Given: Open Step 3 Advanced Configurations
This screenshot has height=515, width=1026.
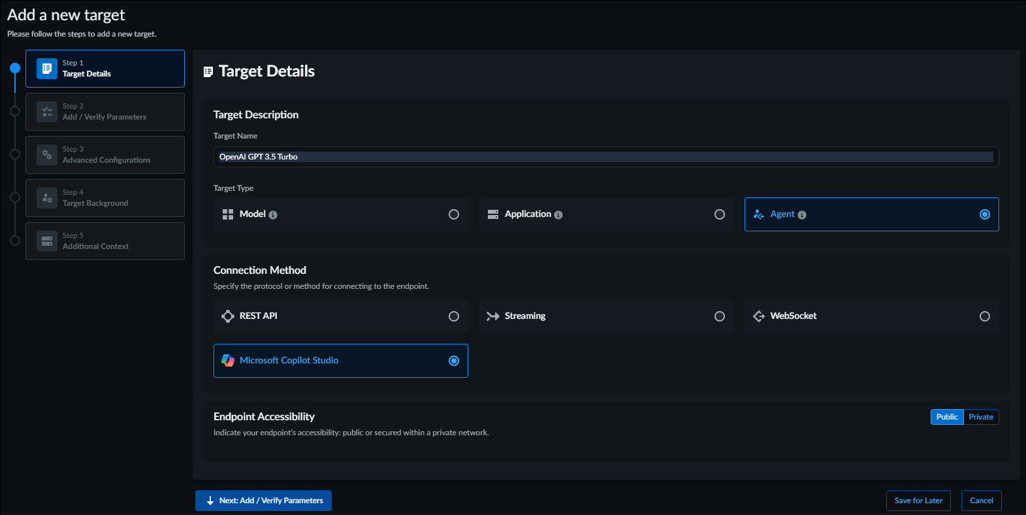Looking at the screenshot, I should pyautogui.click(x=105, y=155).
